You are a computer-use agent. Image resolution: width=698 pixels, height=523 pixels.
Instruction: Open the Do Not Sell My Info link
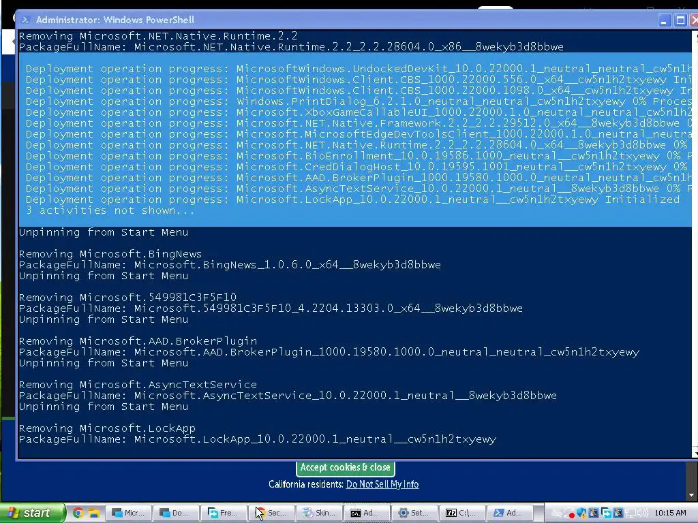coord(382,484)
